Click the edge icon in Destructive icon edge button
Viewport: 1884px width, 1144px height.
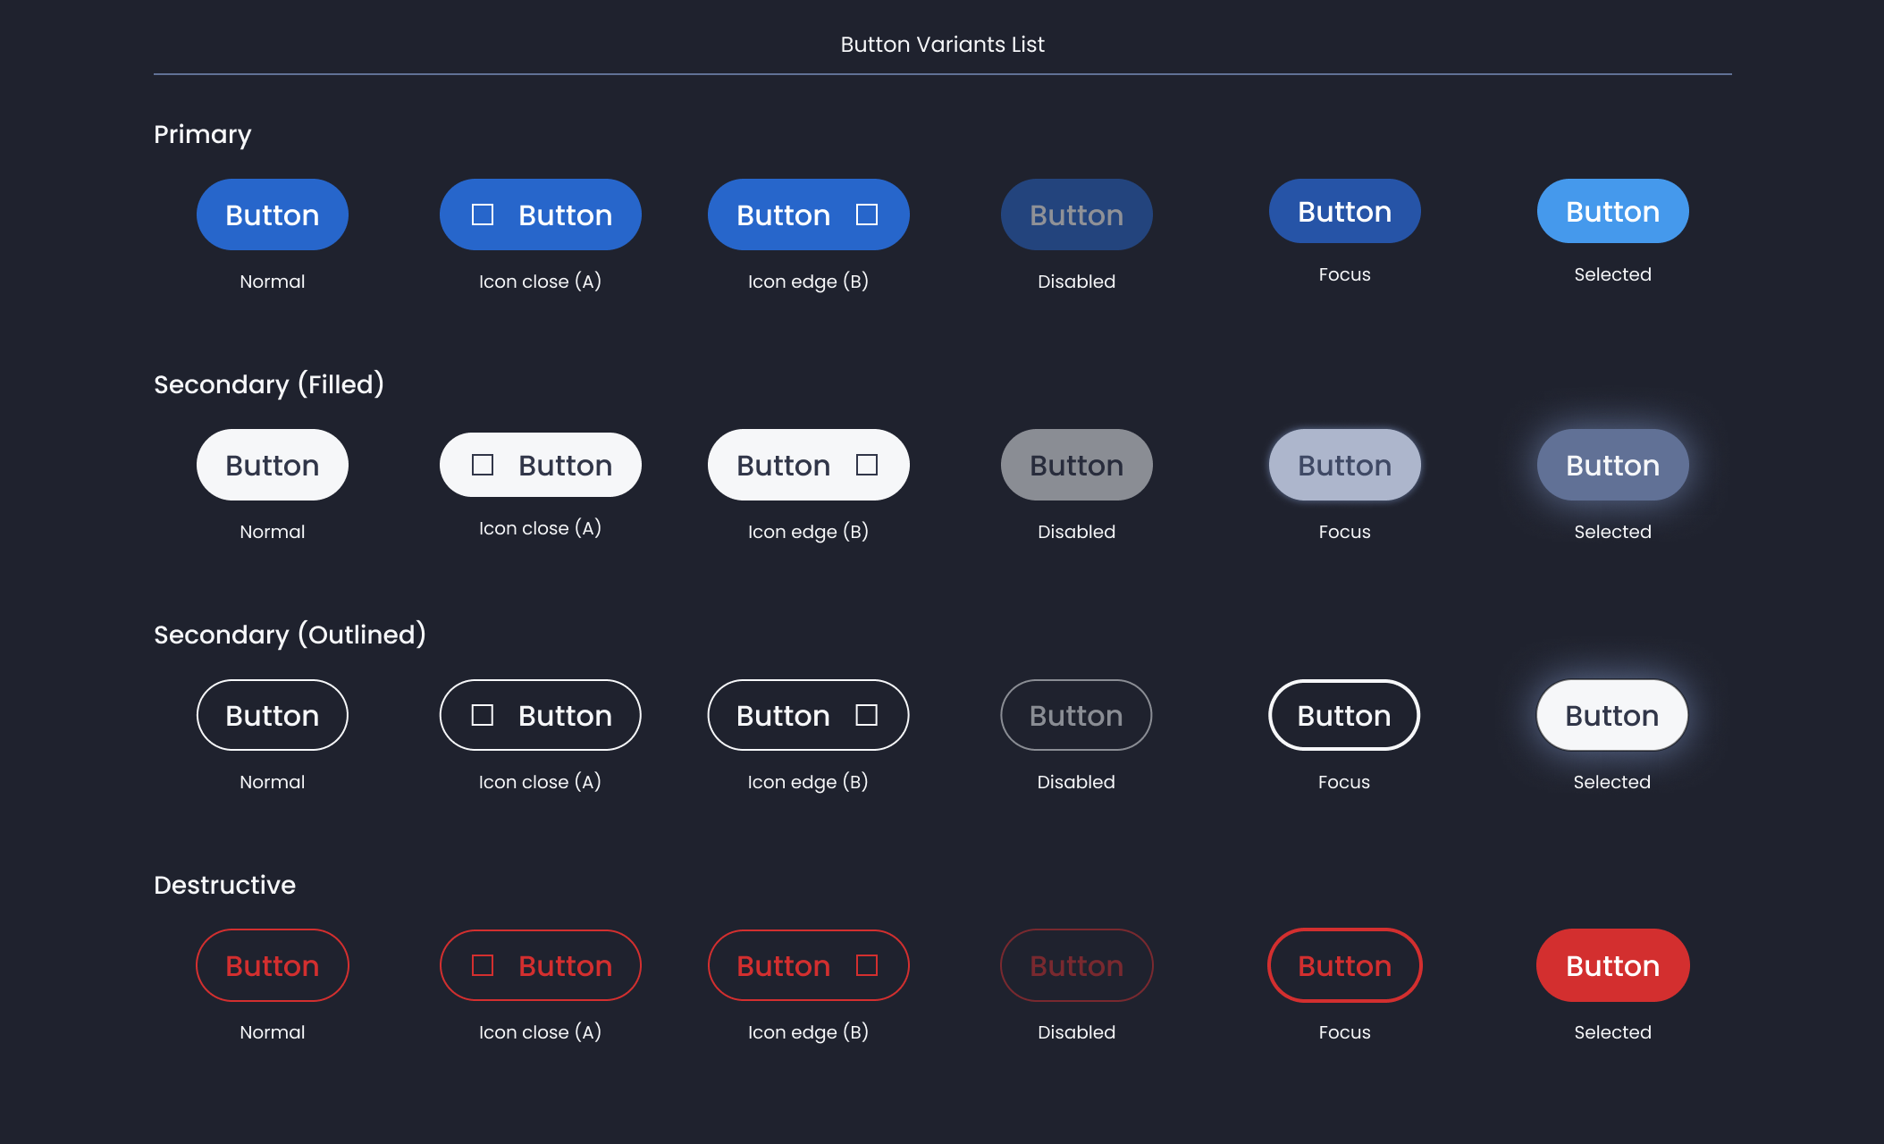pyautogui.click(x=866, y=965)
